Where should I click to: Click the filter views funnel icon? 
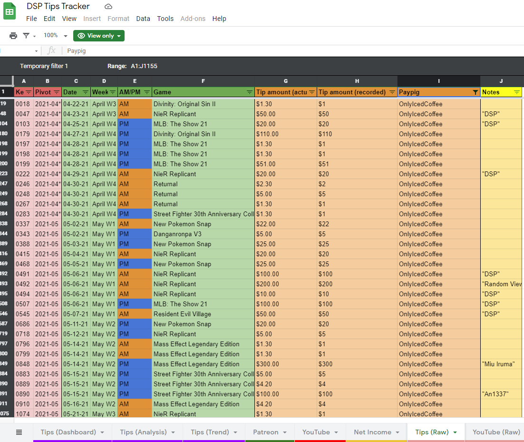pyautogui.click(x=26, y=36)
